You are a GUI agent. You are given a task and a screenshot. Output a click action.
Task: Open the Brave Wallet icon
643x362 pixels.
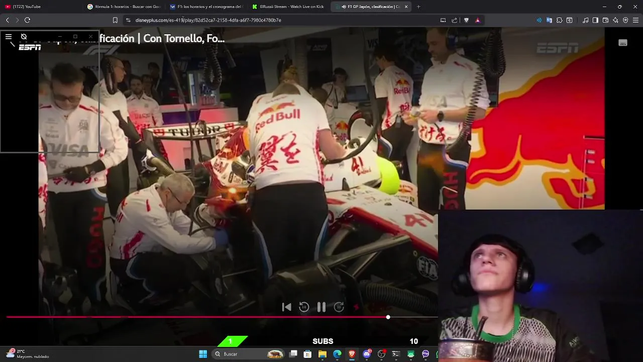[605, 20]
